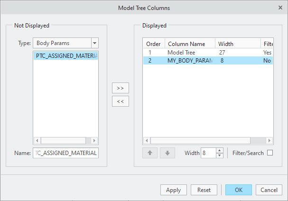
Task: Select the MY_BODY_PARAM column row
Action: [x=190, y=61]
